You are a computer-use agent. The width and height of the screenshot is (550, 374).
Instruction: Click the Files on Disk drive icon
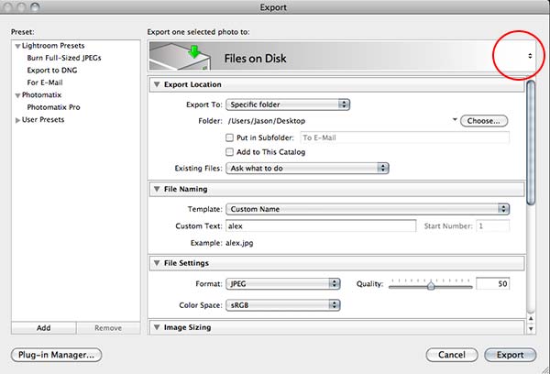[x=180, y=56]
